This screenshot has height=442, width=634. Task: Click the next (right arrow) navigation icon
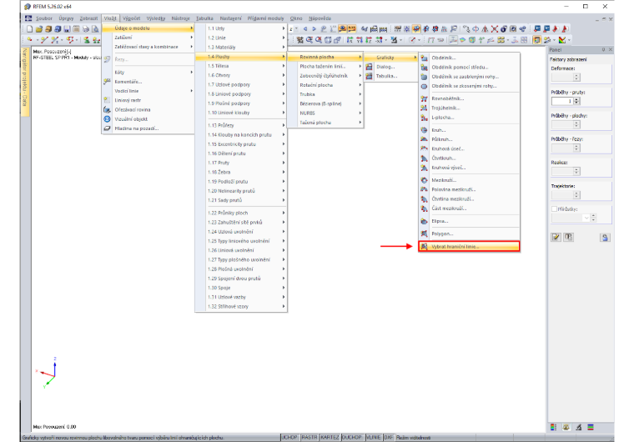pos(314,28)
